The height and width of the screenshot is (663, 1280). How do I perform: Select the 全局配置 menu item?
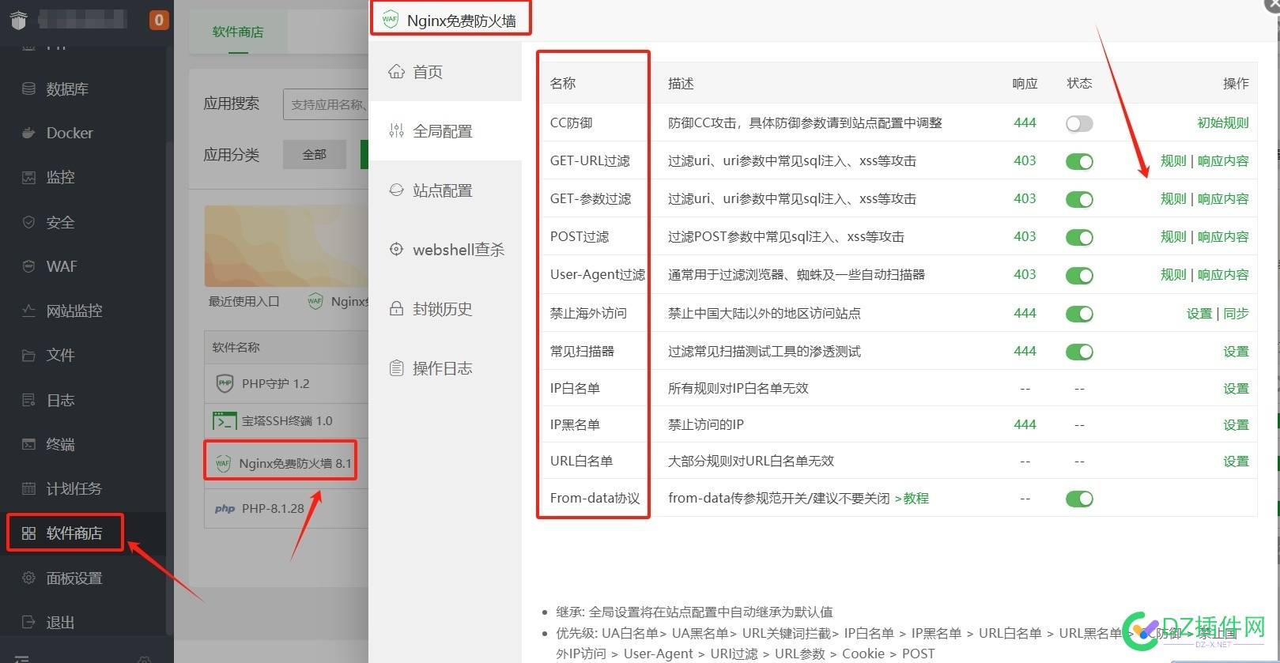(445, 131)
